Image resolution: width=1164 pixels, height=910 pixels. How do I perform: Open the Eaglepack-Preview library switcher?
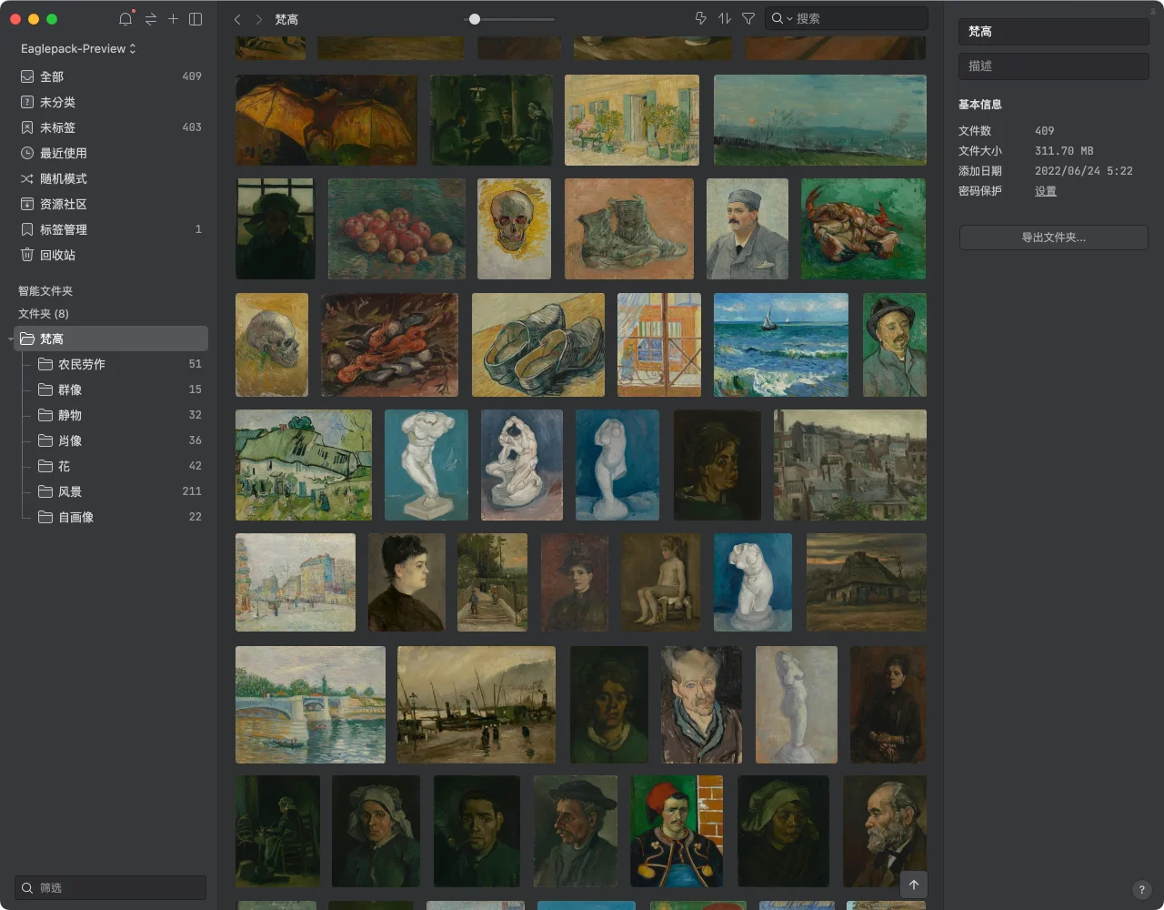(78, 48)
